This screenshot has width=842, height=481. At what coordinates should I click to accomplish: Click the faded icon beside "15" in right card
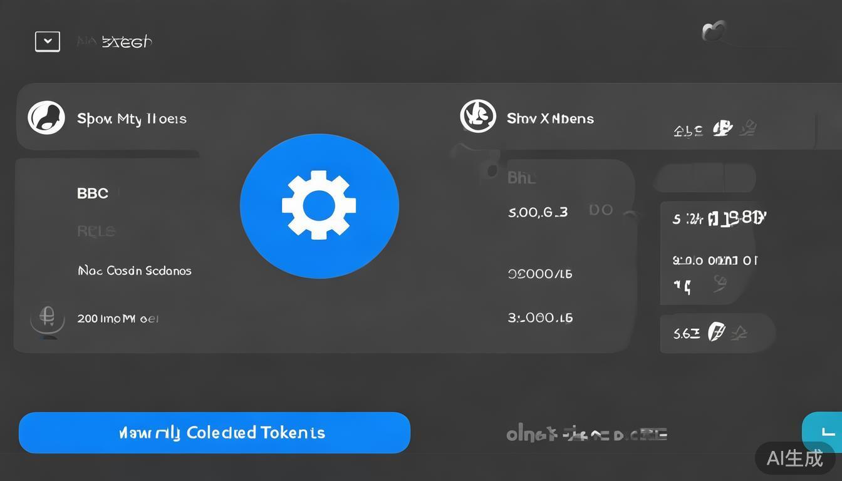point(720,285)
